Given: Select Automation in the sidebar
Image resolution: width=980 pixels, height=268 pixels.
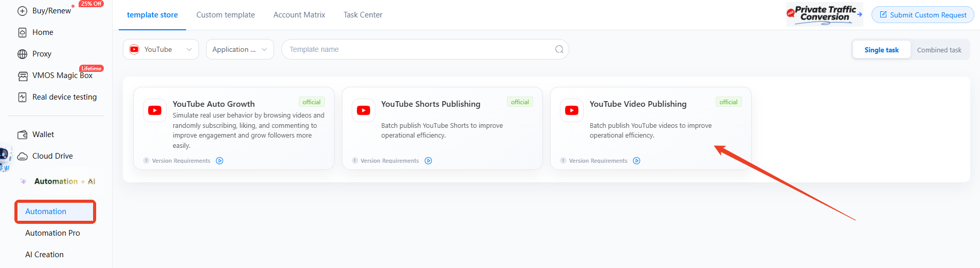Looking at the screenshot, I should (56, 212).
